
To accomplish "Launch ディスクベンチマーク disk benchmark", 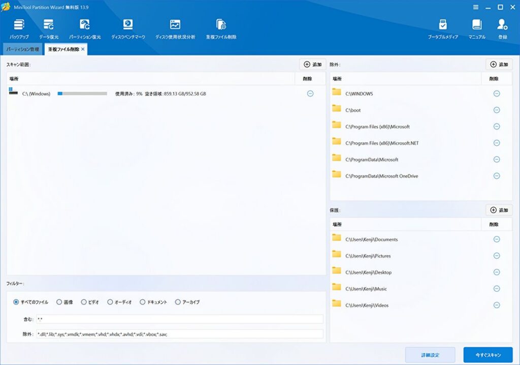I will click(128, 29).
